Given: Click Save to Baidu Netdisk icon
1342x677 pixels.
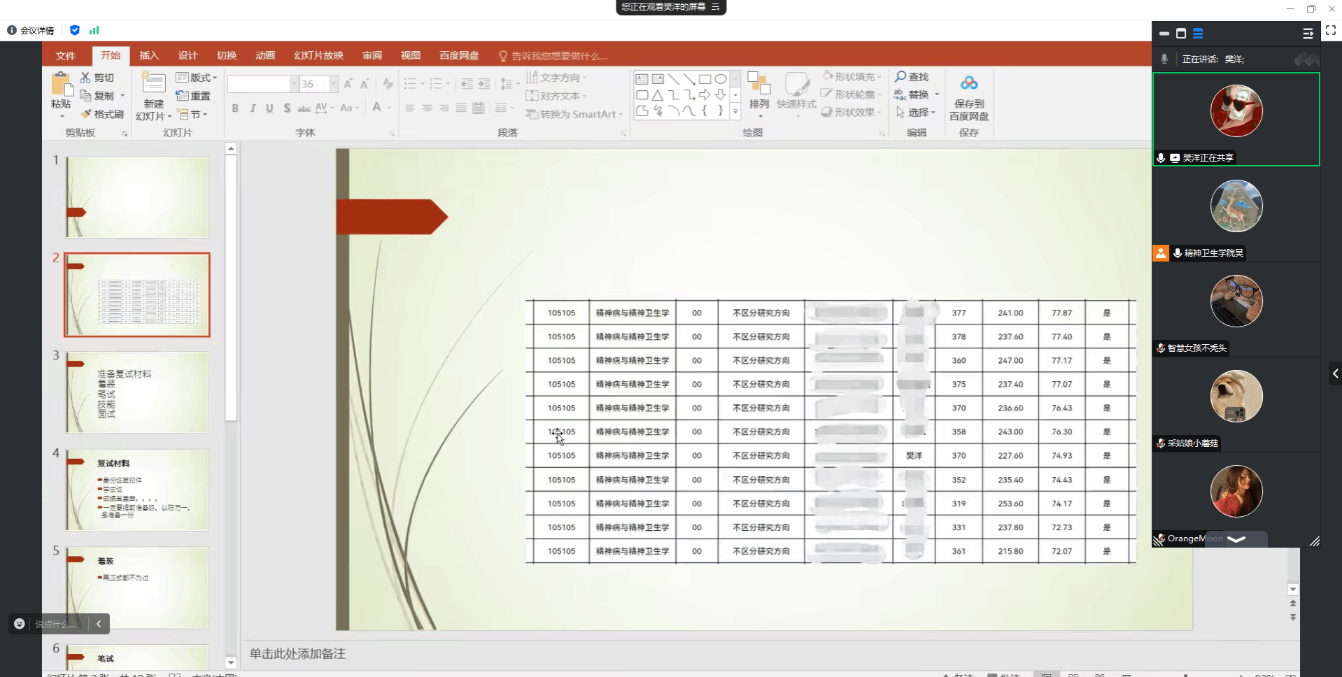Looking at the screenshot, I should pyautogui.click(x=968, y=83).
